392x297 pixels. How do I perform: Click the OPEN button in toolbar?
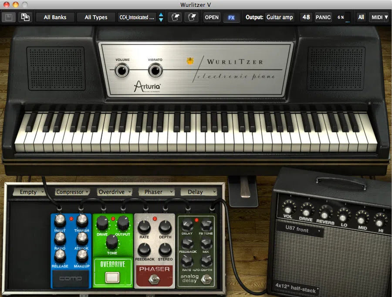click(x=212, y=17)
